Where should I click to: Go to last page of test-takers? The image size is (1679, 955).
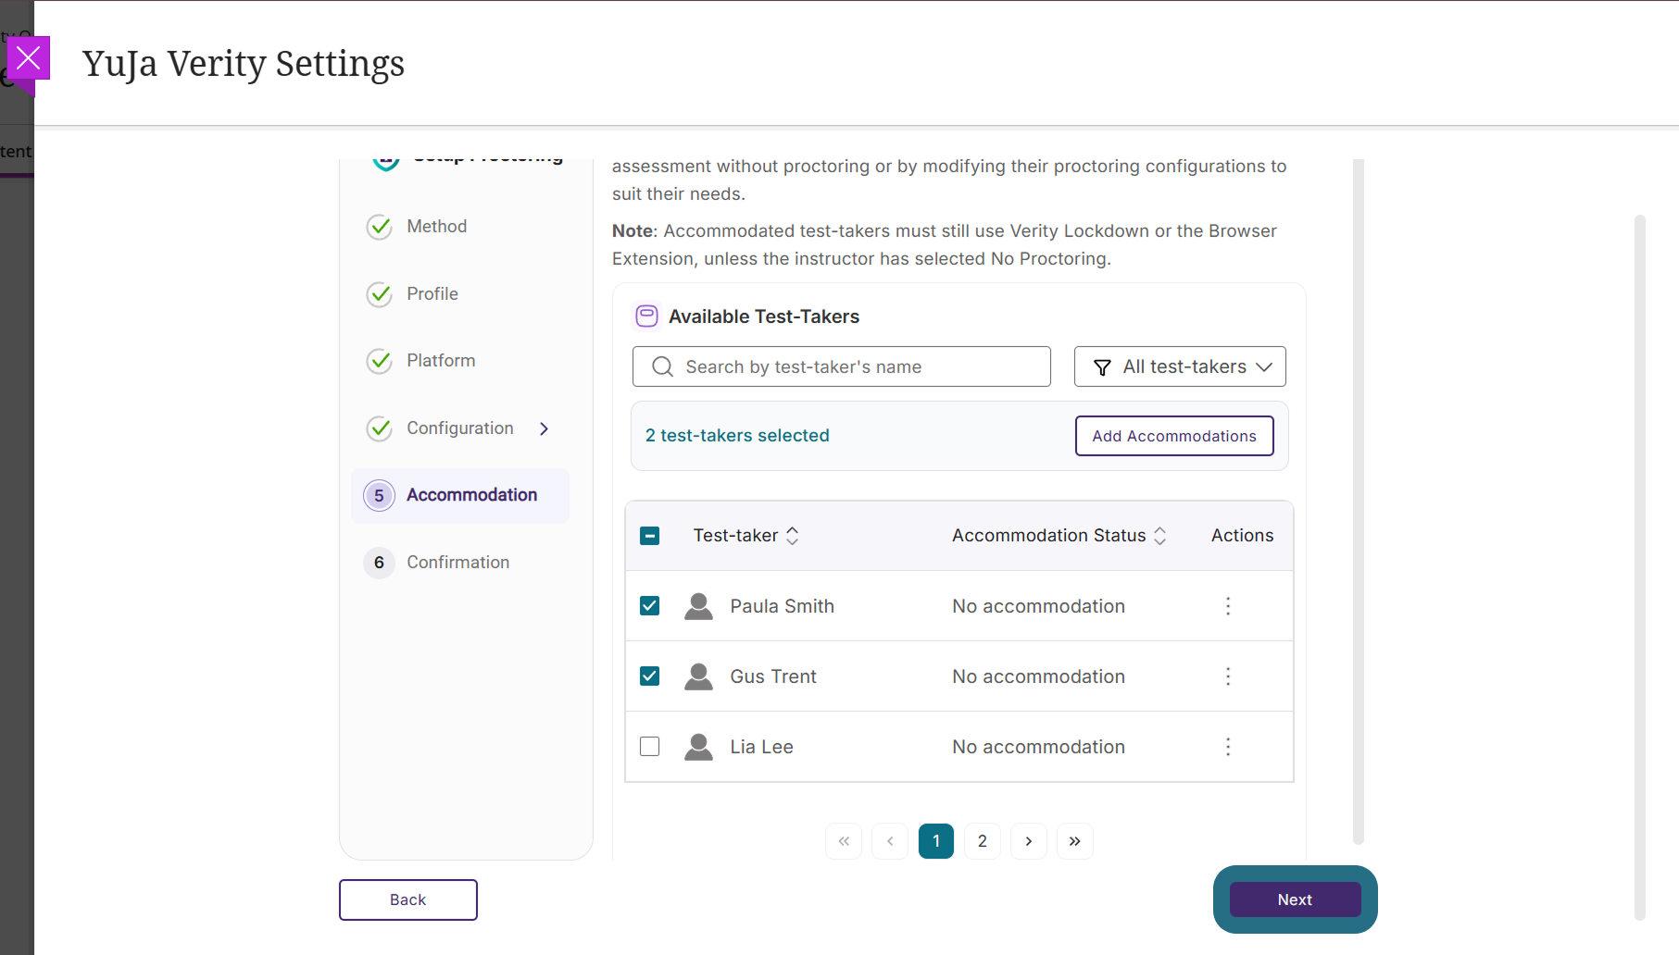pyautogui.click(x=1074, y=841)
